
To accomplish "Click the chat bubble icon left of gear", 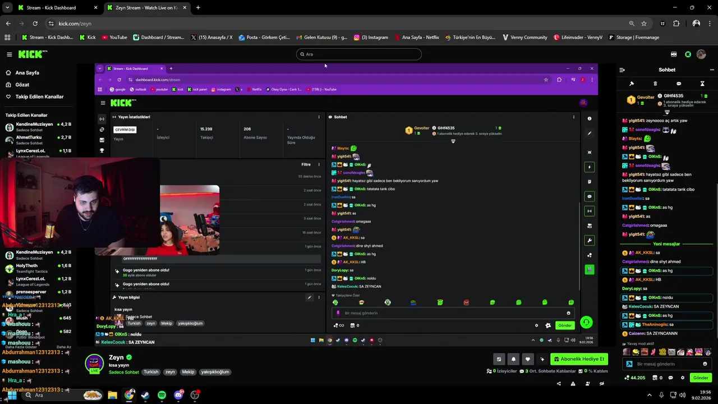I will point(671,378).
